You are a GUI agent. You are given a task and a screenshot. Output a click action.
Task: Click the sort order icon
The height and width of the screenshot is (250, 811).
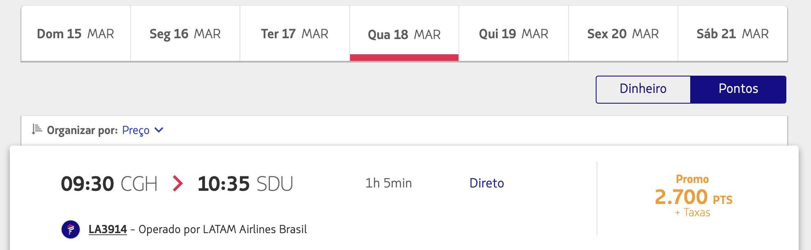click(x=37, y=130)
